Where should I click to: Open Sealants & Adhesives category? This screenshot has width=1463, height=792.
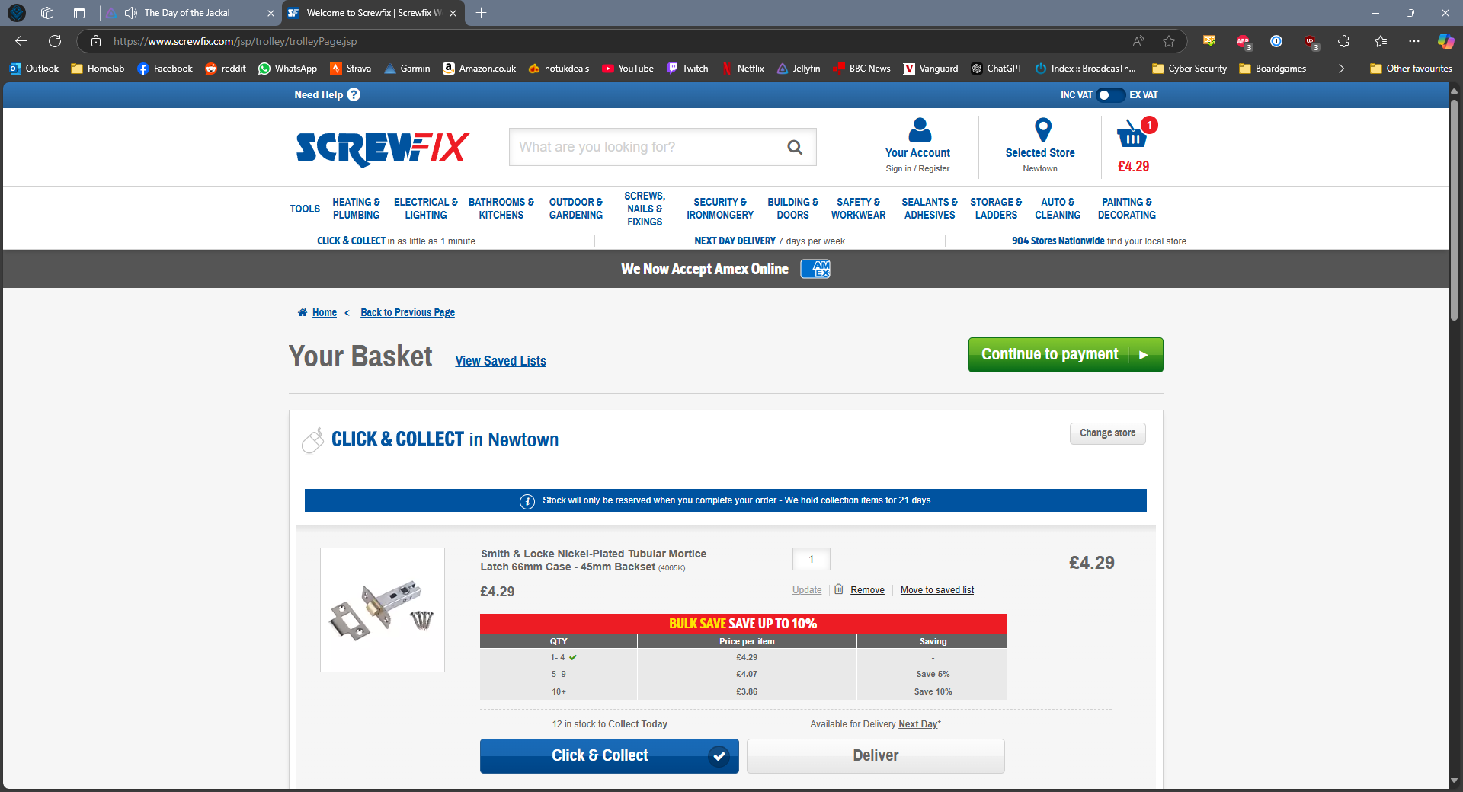[930, 209]
